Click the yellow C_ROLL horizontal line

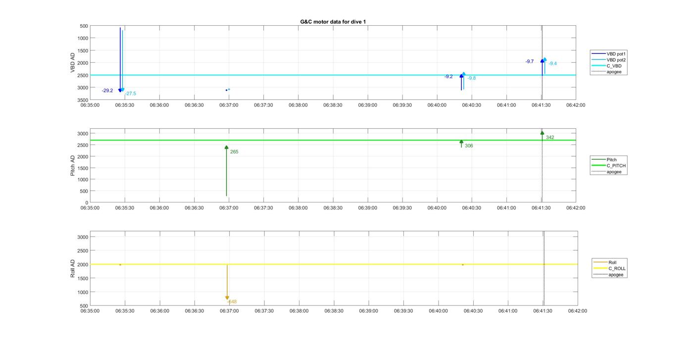(334, 264)
